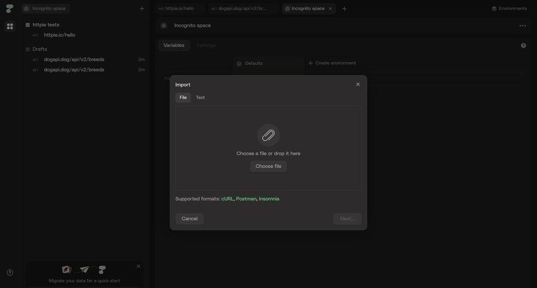Close the Incognito space tab
The width and height of the screenshot is (537, 288).
coord(330,8)
